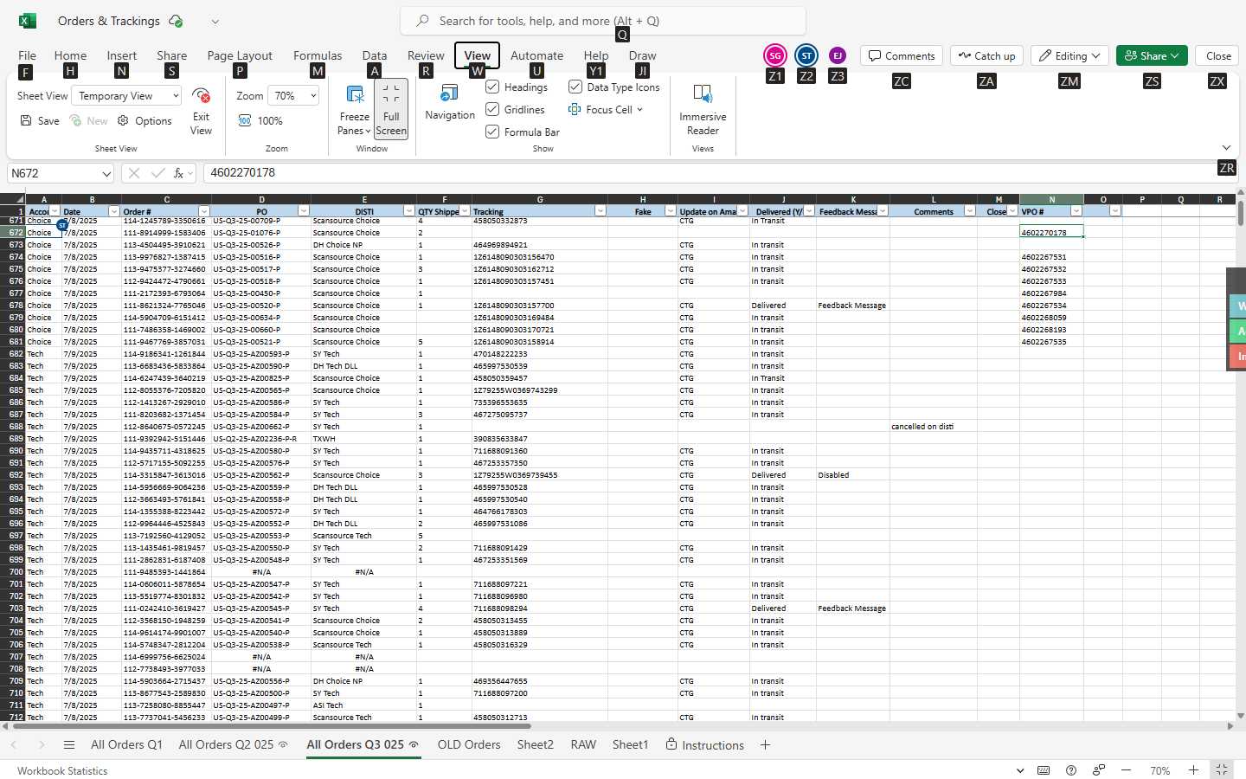Switch to All Orders Q1 sheet tab
Screen dimensions: 1246x779
tap(126, 744)
